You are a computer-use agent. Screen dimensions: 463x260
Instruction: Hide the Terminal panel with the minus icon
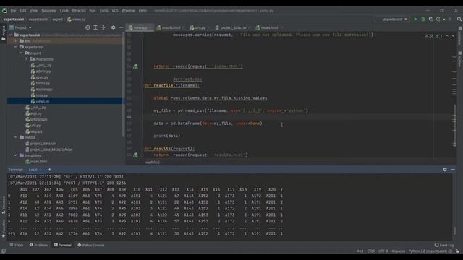(453, 170)
